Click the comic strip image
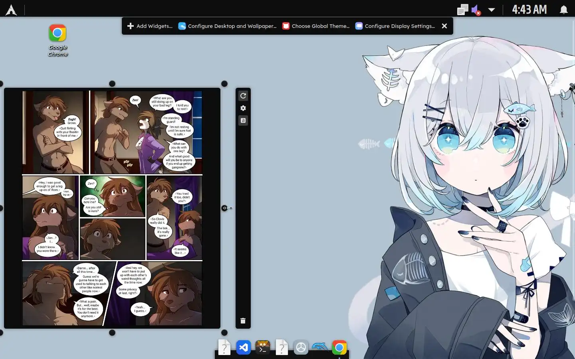 click(x=112, y=208)
